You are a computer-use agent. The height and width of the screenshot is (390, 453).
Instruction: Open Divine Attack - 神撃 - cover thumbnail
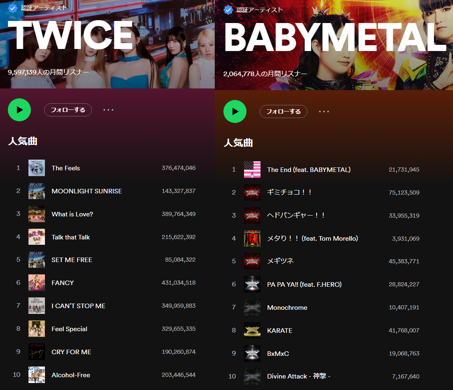click(252, 376)
